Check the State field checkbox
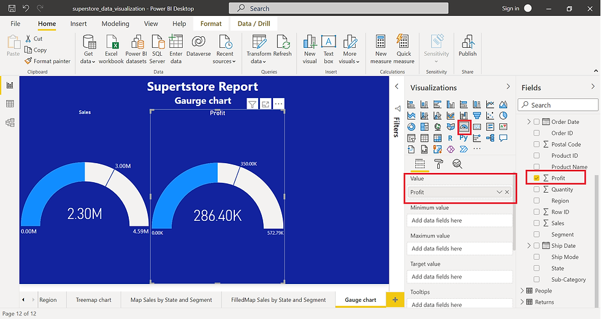The width and height of the screenshot is (601, 319). pos(537,268)
